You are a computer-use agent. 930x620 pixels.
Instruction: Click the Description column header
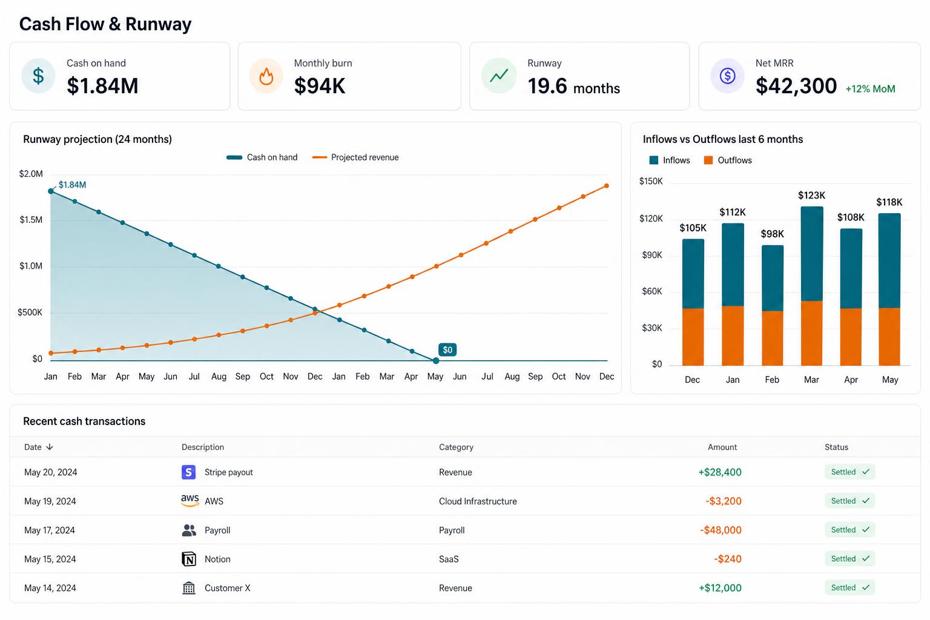point(203,447)
